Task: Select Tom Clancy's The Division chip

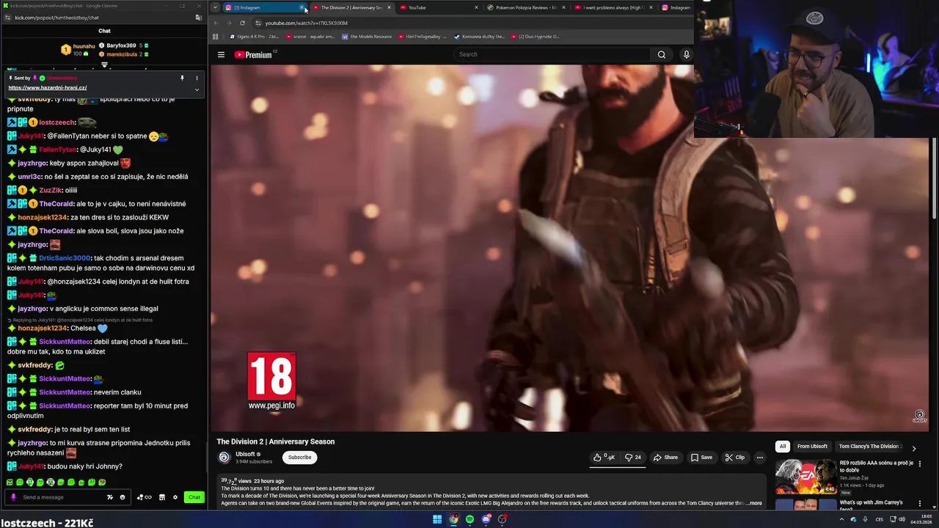Action: pyautogui.click(x=869, y=446)
